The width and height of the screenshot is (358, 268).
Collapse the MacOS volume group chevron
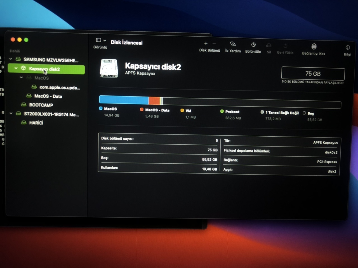click(x=21, y=77)
